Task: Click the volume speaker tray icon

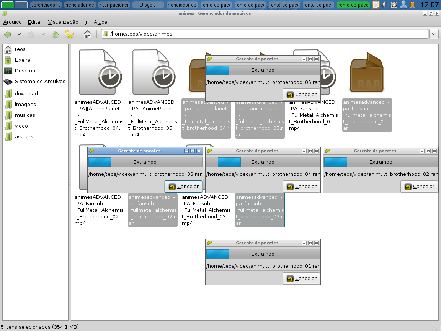Action: [x=384, y=5]
